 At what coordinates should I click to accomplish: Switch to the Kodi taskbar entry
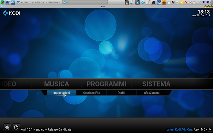pyautogui.click(x=85, y=2)
